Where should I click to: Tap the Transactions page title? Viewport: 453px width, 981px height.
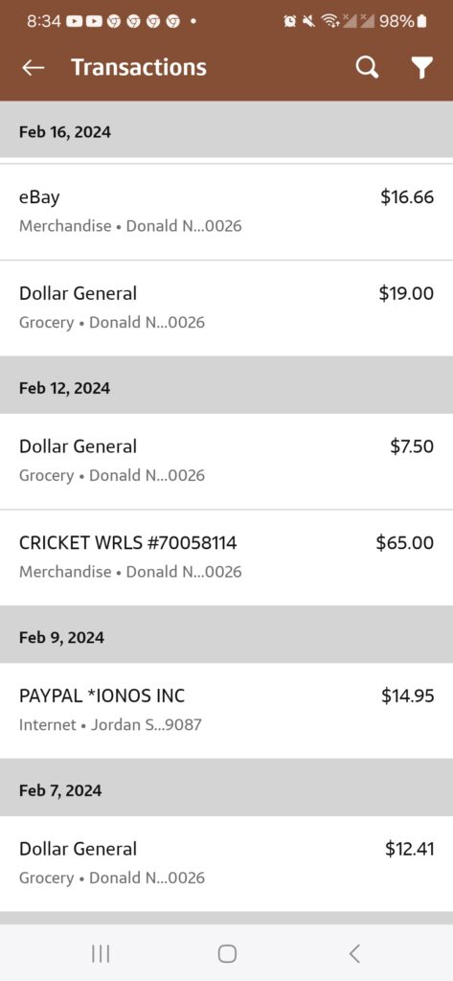pos(139,68)
